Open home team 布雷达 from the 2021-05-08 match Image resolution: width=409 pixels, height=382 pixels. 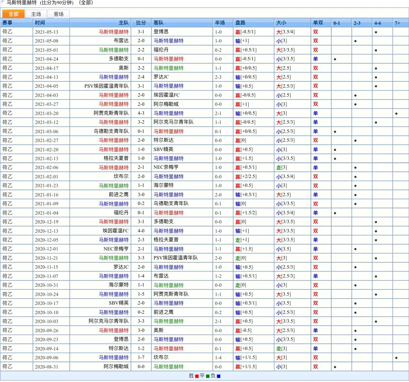[x=121, y=41]
